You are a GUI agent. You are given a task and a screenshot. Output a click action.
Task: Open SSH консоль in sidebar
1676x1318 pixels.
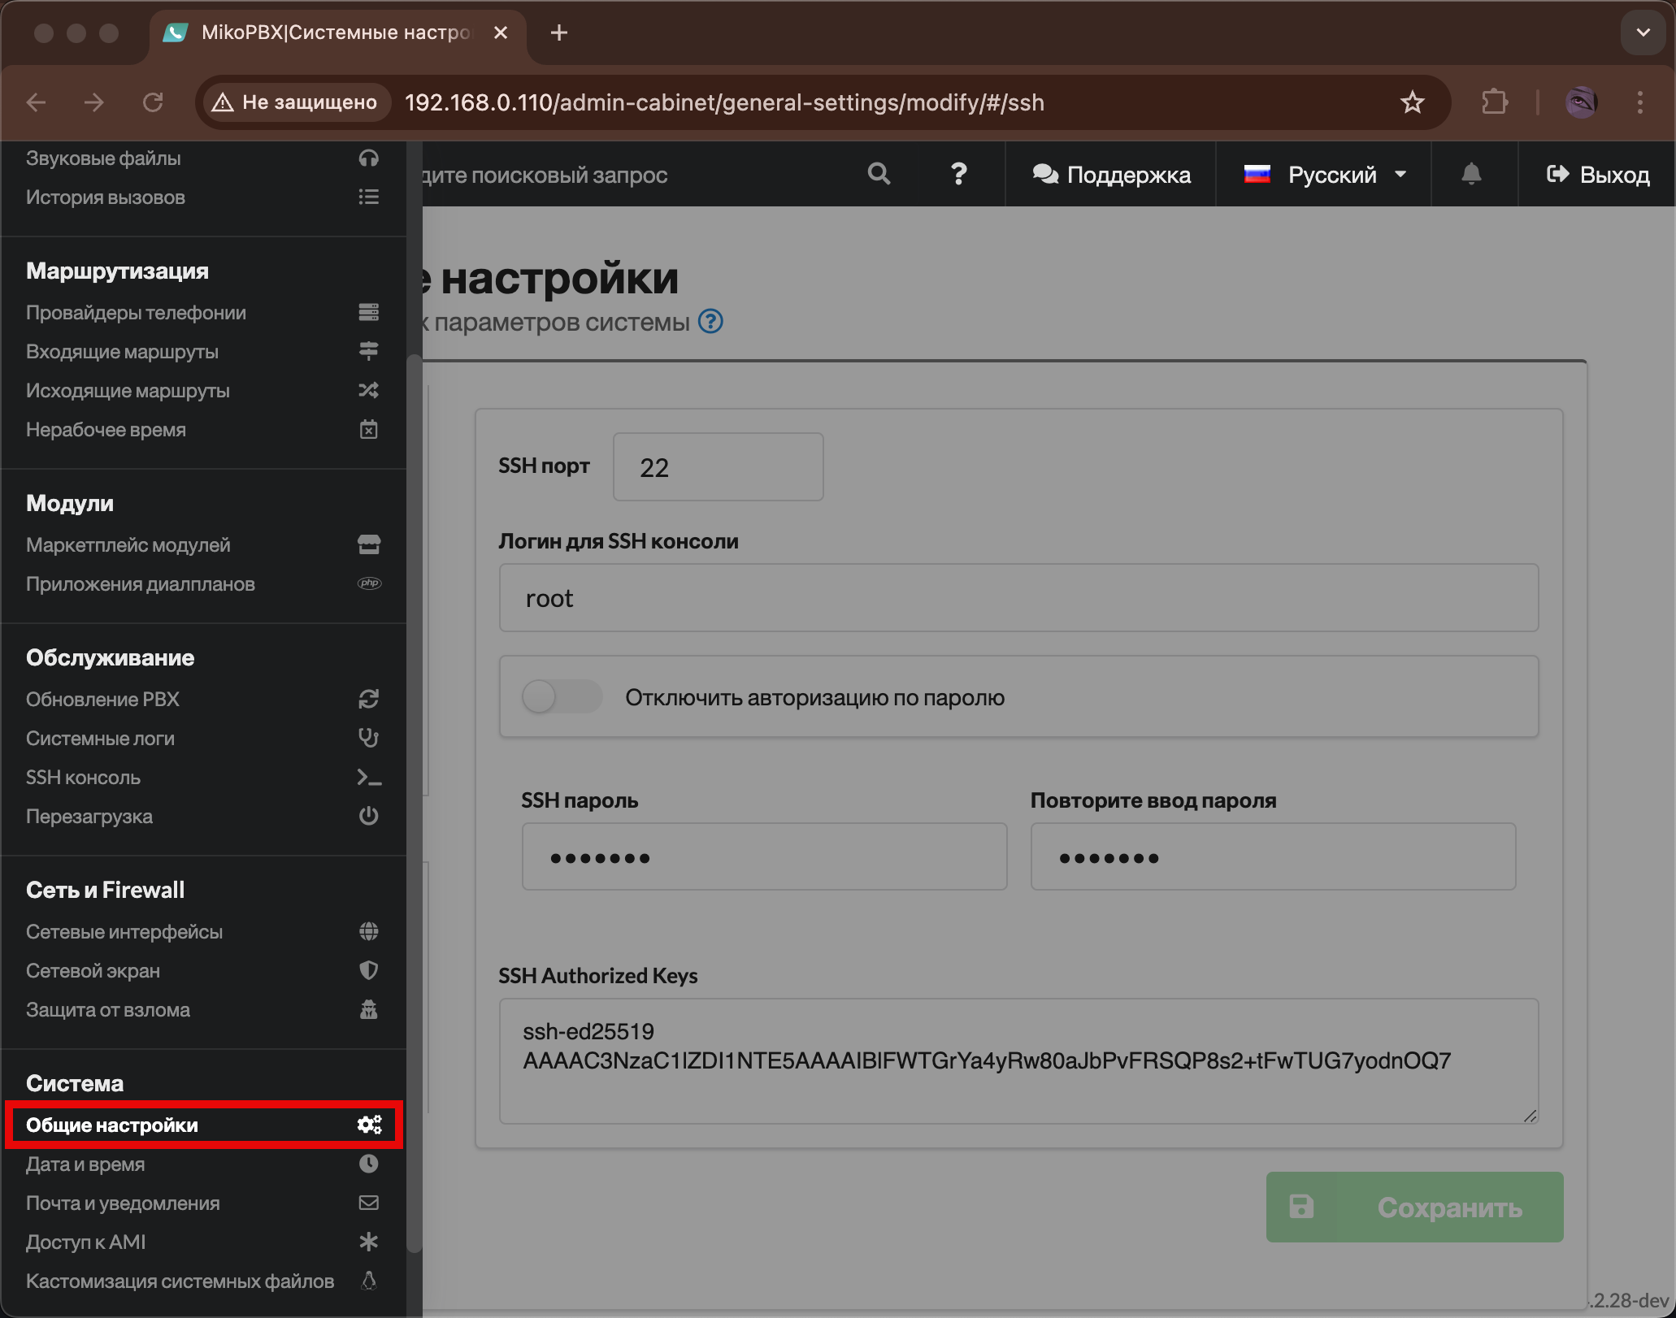83,778
